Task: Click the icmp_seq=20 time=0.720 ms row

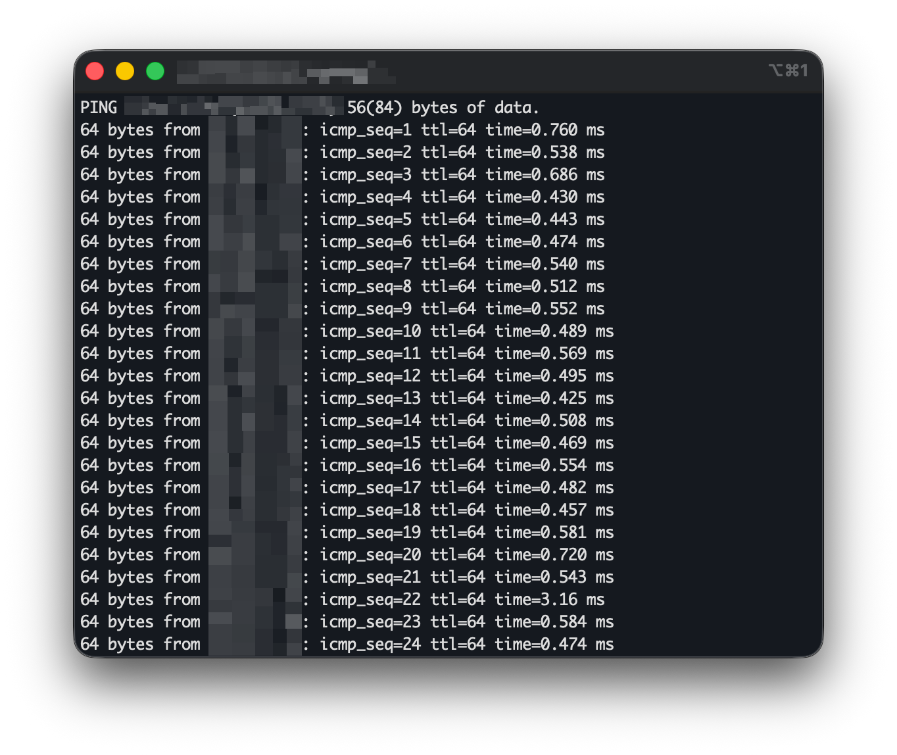Action: point(347,554)
